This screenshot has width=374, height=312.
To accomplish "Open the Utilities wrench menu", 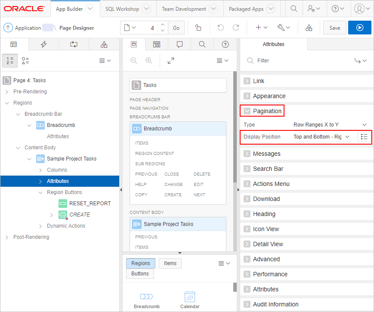I will 283,27.
